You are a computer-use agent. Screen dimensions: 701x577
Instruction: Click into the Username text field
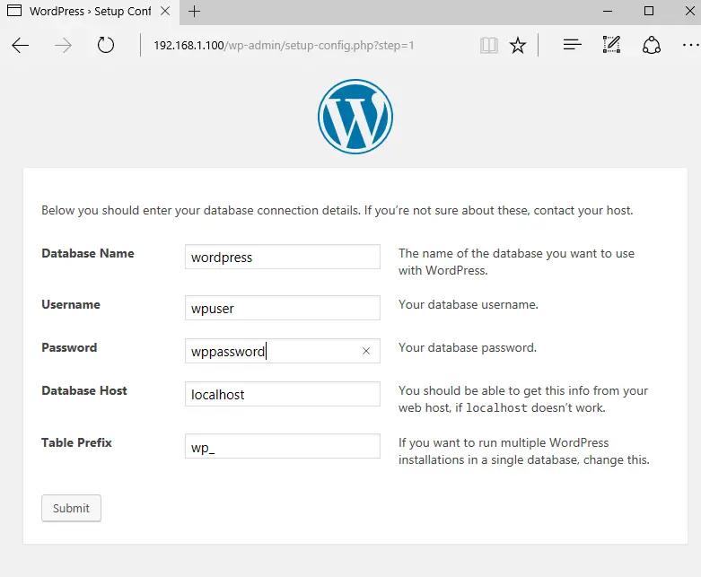pos(282,308)
